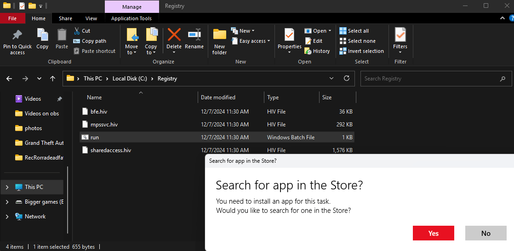This screenshot has width=514, height=251.
Task: Click Yes to search the Store
Action: click(434, 234)
